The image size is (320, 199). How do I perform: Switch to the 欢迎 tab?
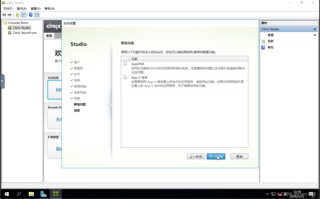49,36
